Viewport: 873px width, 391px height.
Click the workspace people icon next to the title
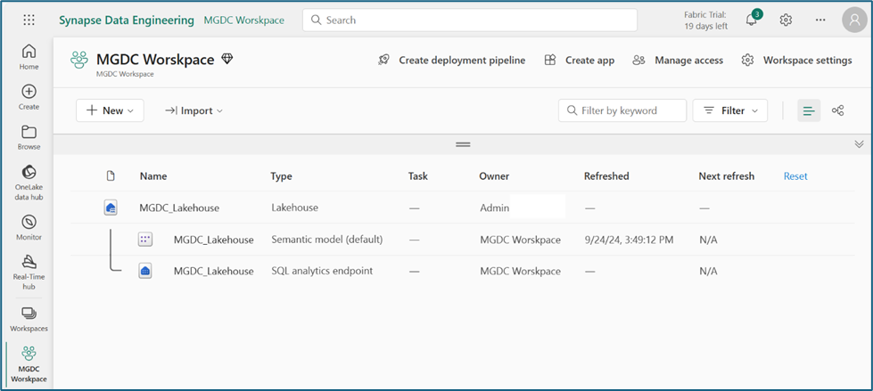point(79,60)
